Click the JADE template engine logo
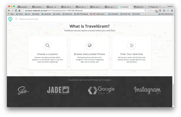Viewport: 181px width, 117px height. (x=58, y=90)
